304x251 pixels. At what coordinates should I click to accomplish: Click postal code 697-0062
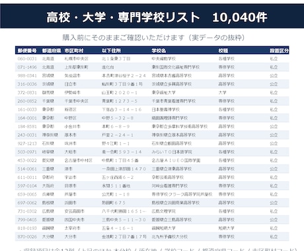pos(27,203)
